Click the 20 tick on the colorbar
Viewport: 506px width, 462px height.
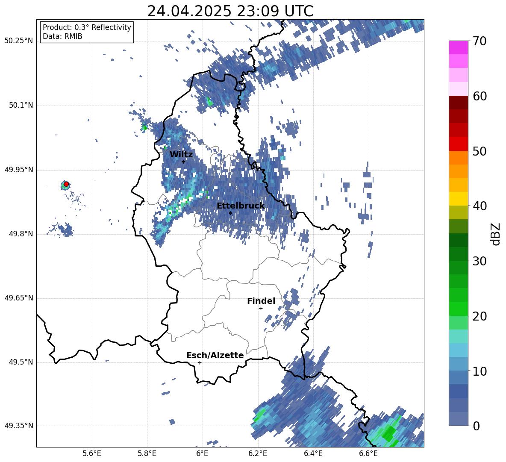479,316
